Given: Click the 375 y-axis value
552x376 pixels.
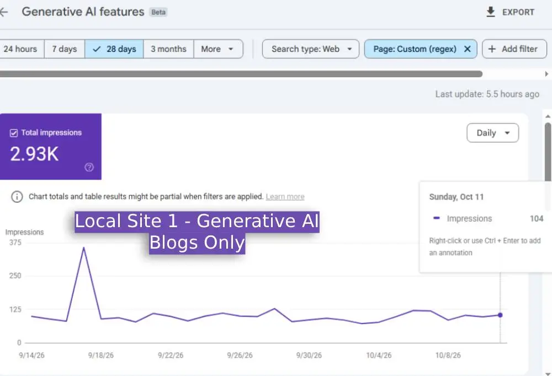Looking at the screenshot, I should [15, 243].
